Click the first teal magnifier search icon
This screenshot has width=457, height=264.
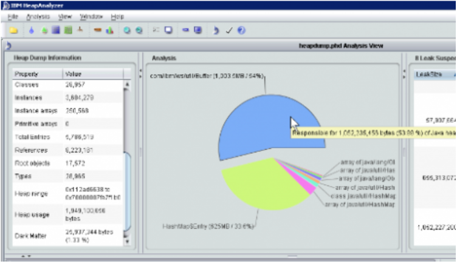(127, 30)
